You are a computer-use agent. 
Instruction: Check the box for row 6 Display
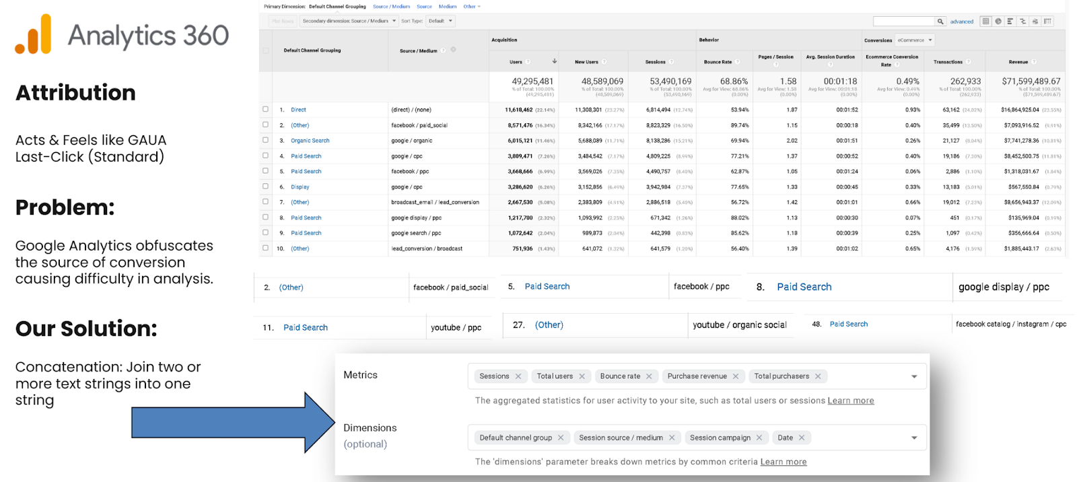point(265,186)
